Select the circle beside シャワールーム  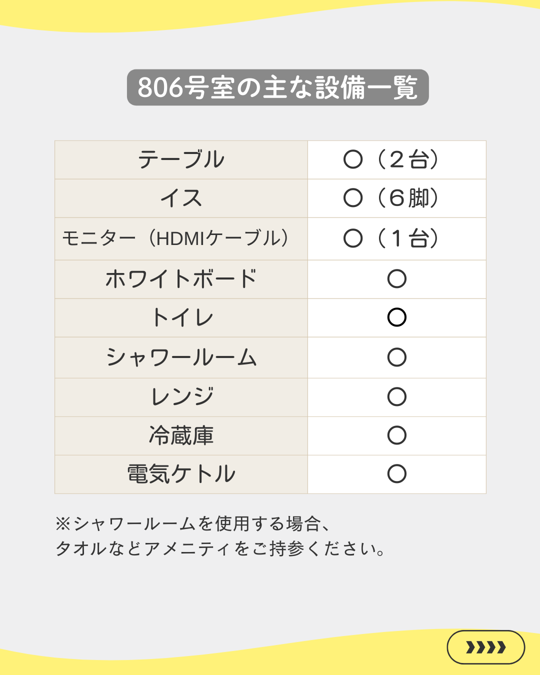click(397, 357)
